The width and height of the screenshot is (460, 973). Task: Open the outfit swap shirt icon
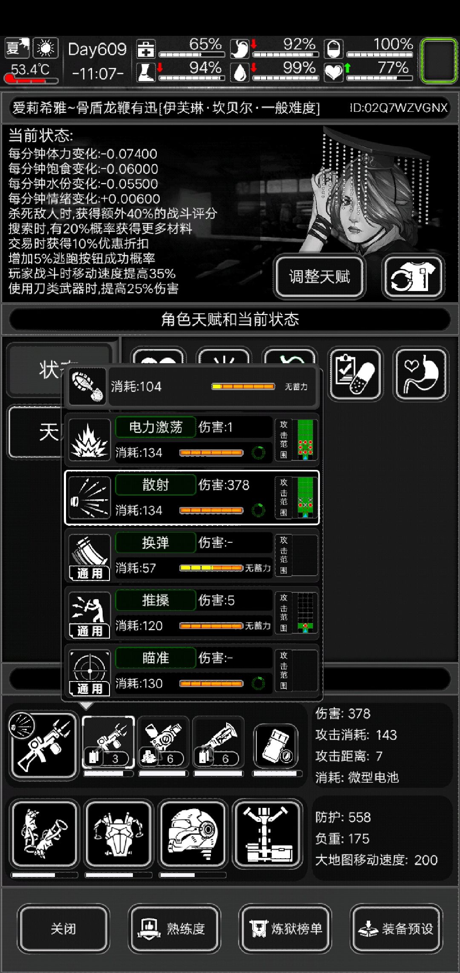click(413, 277)
